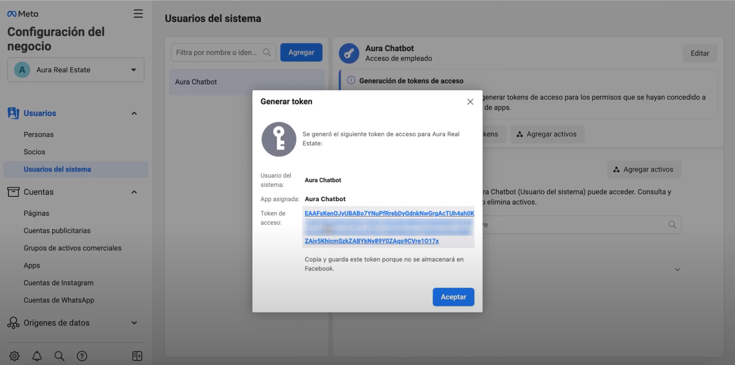Viewport: 735px width, 365px height.
Task: Select Usuarios del sistema menu item
Action: (76, 169)
